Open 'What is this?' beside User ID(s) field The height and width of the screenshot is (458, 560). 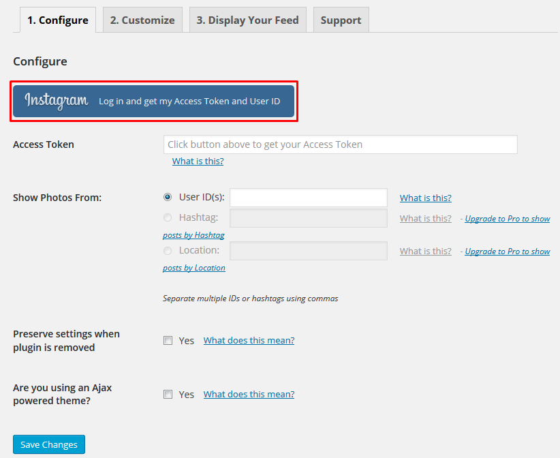[x=425, y=198]
